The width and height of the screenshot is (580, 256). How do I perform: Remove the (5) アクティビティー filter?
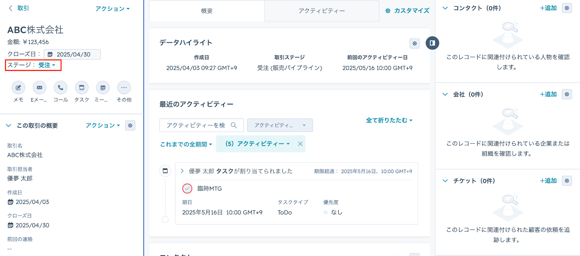[300, 144]
